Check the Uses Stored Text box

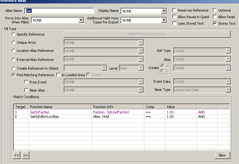pyautogui.click(x=174, y=23)
